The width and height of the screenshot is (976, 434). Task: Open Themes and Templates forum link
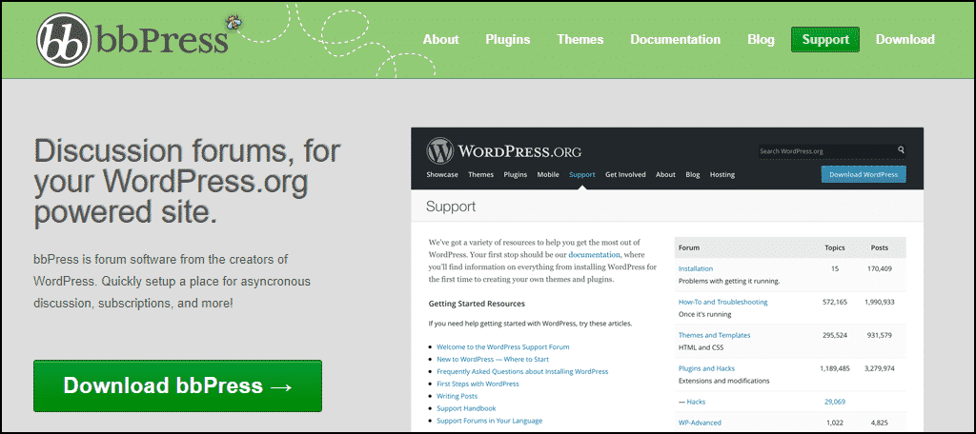point(714,335)
